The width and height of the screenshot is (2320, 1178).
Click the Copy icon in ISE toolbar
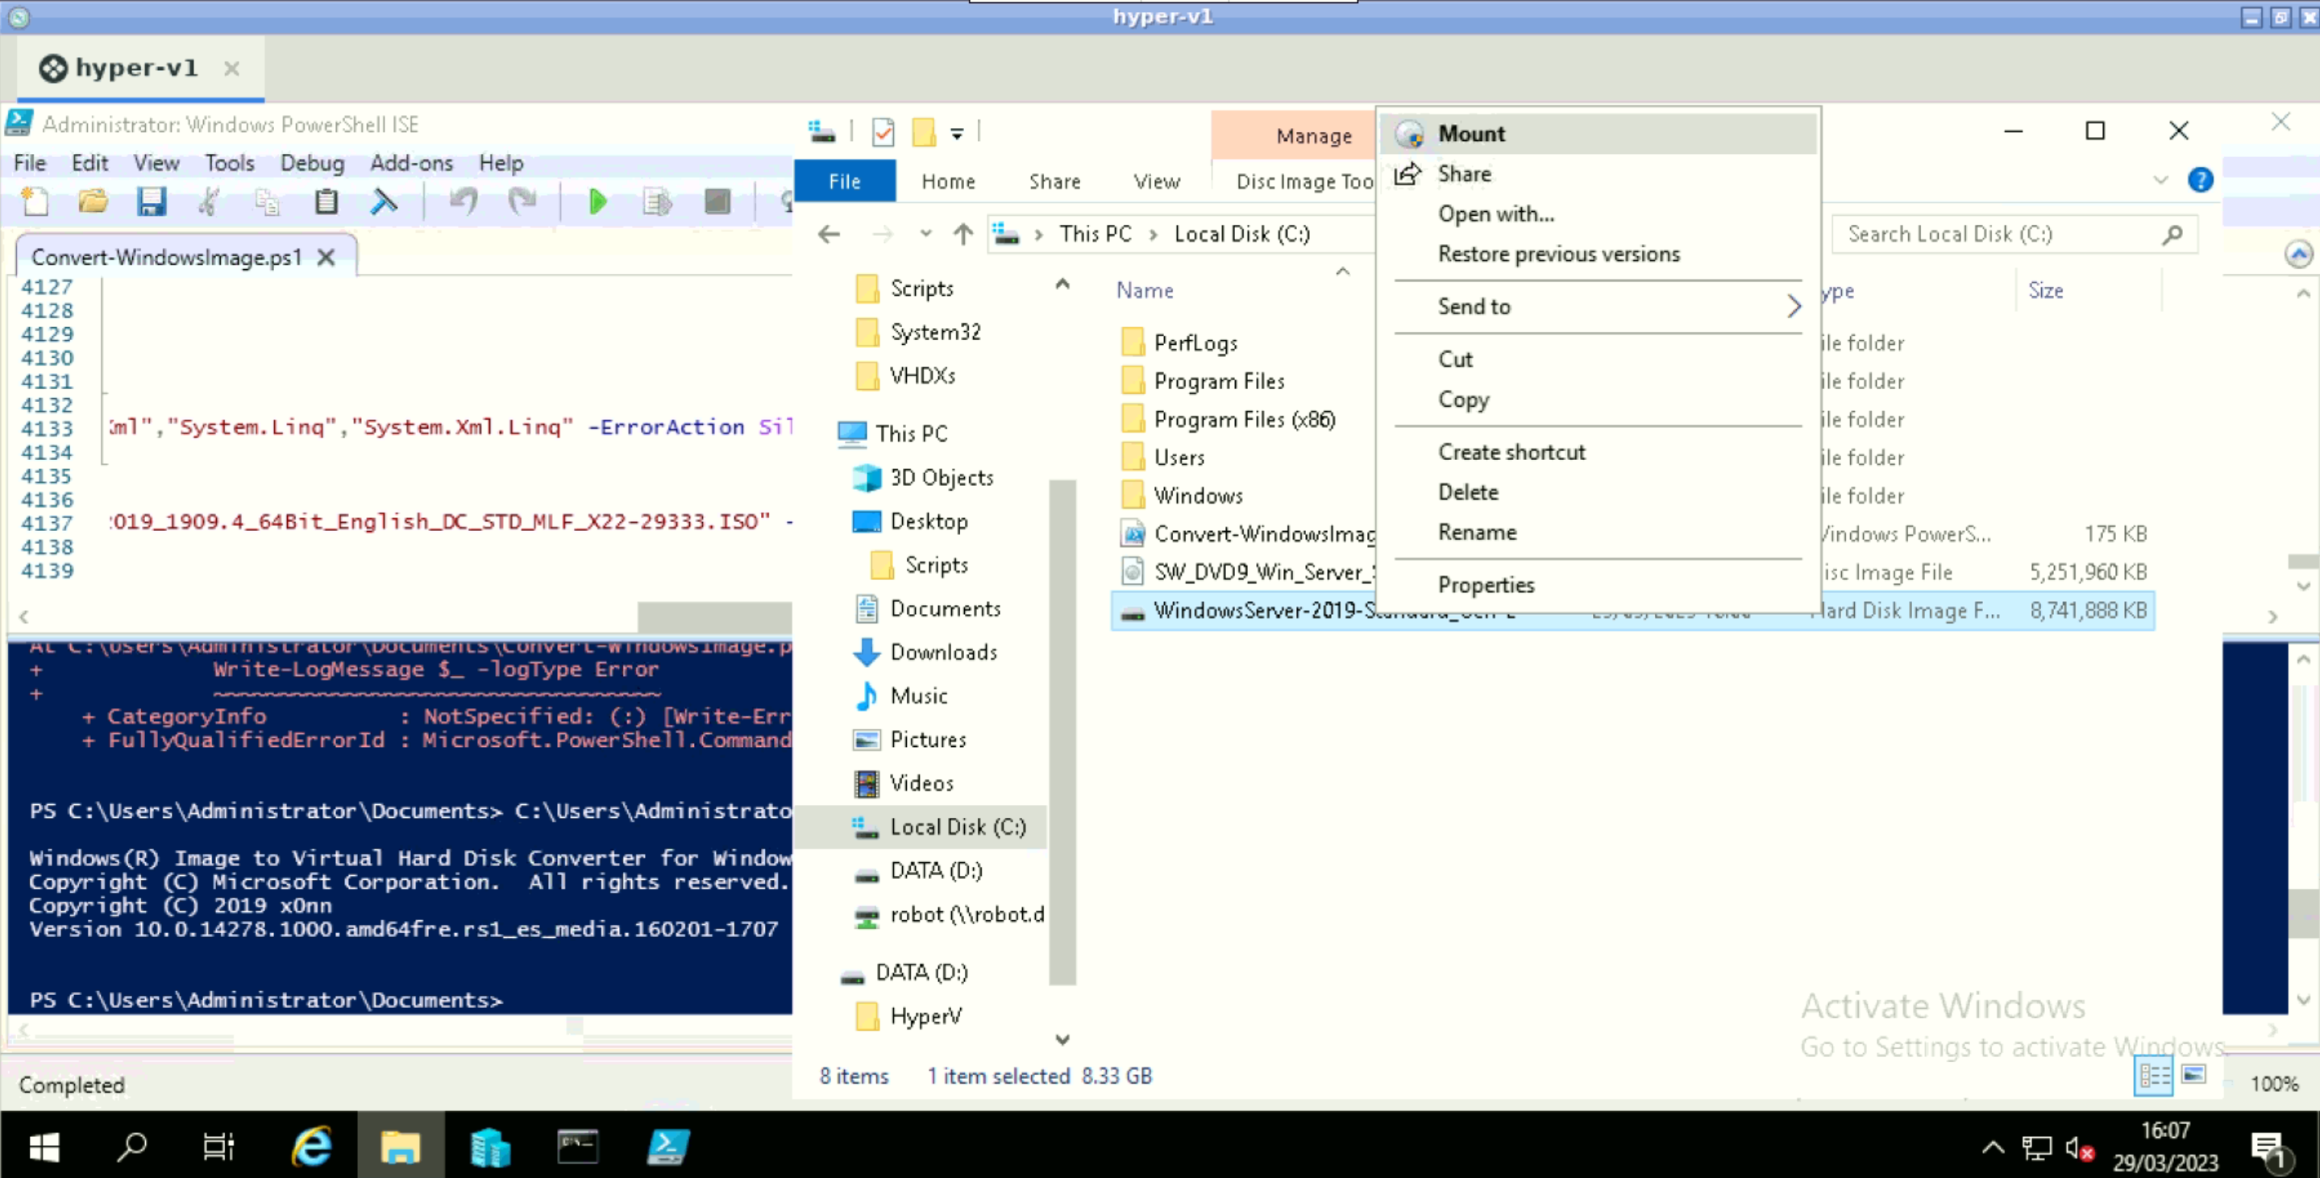[268, 201]
